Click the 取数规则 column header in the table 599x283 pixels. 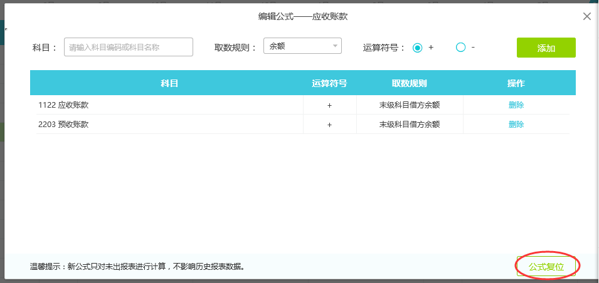pyautogui.click(x=410, y=83)
